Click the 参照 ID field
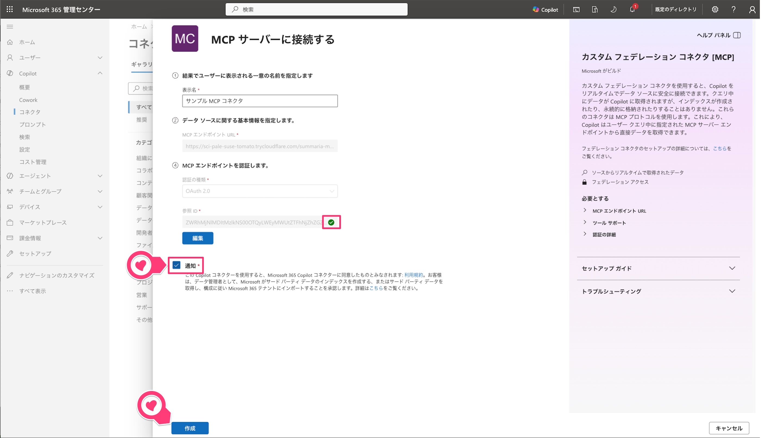This screenshot has width=771, height=438. 260,222
